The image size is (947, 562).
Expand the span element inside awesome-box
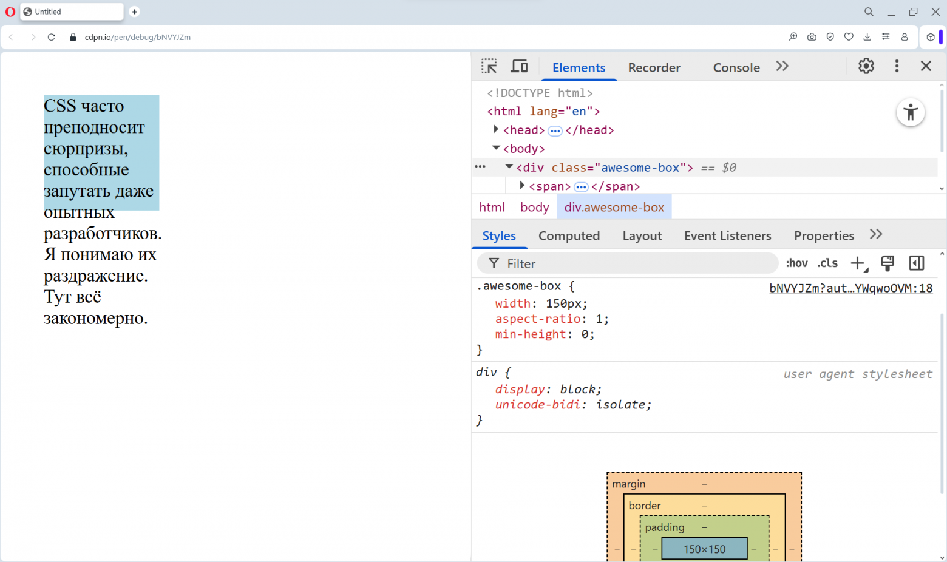[522, 186]
